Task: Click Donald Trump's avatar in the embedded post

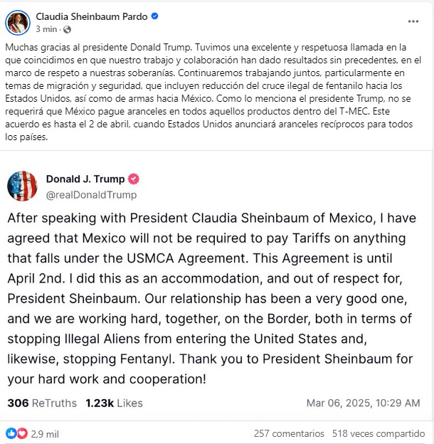Action: [22, 186]
